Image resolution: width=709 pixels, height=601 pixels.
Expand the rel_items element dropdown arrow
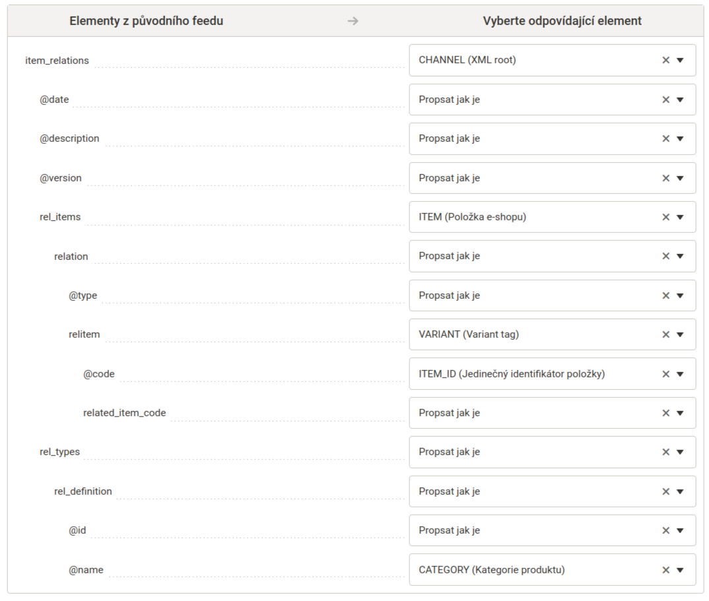coord(681,217)
